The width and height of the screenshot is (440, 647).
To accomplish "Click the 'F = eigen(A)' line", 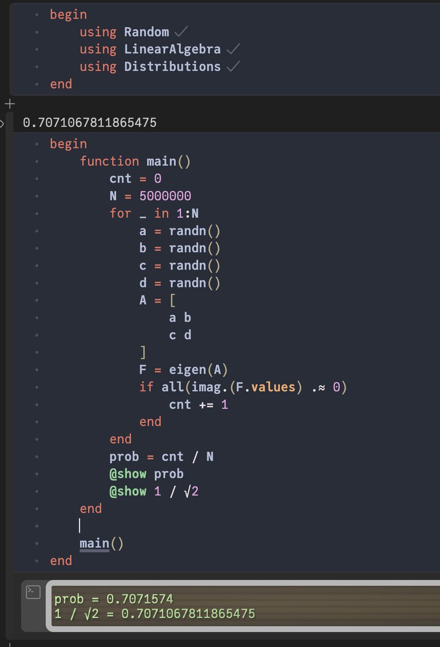I will (184, 370).
